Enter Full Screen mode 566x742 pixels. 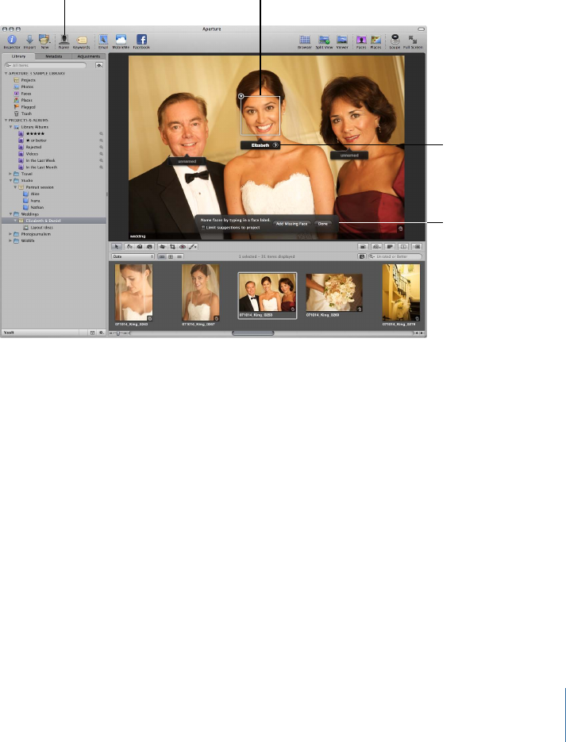(x=413, y=41)
